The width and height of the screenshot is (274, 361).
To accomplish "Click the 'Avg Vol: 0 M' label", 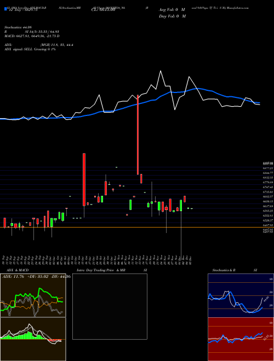I will click(172, 10).
